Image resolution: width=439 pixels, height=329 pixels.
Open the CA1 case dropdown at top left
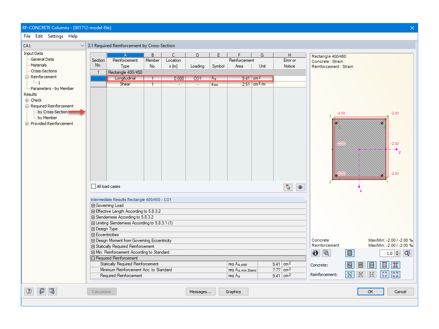tap(83, 46)
